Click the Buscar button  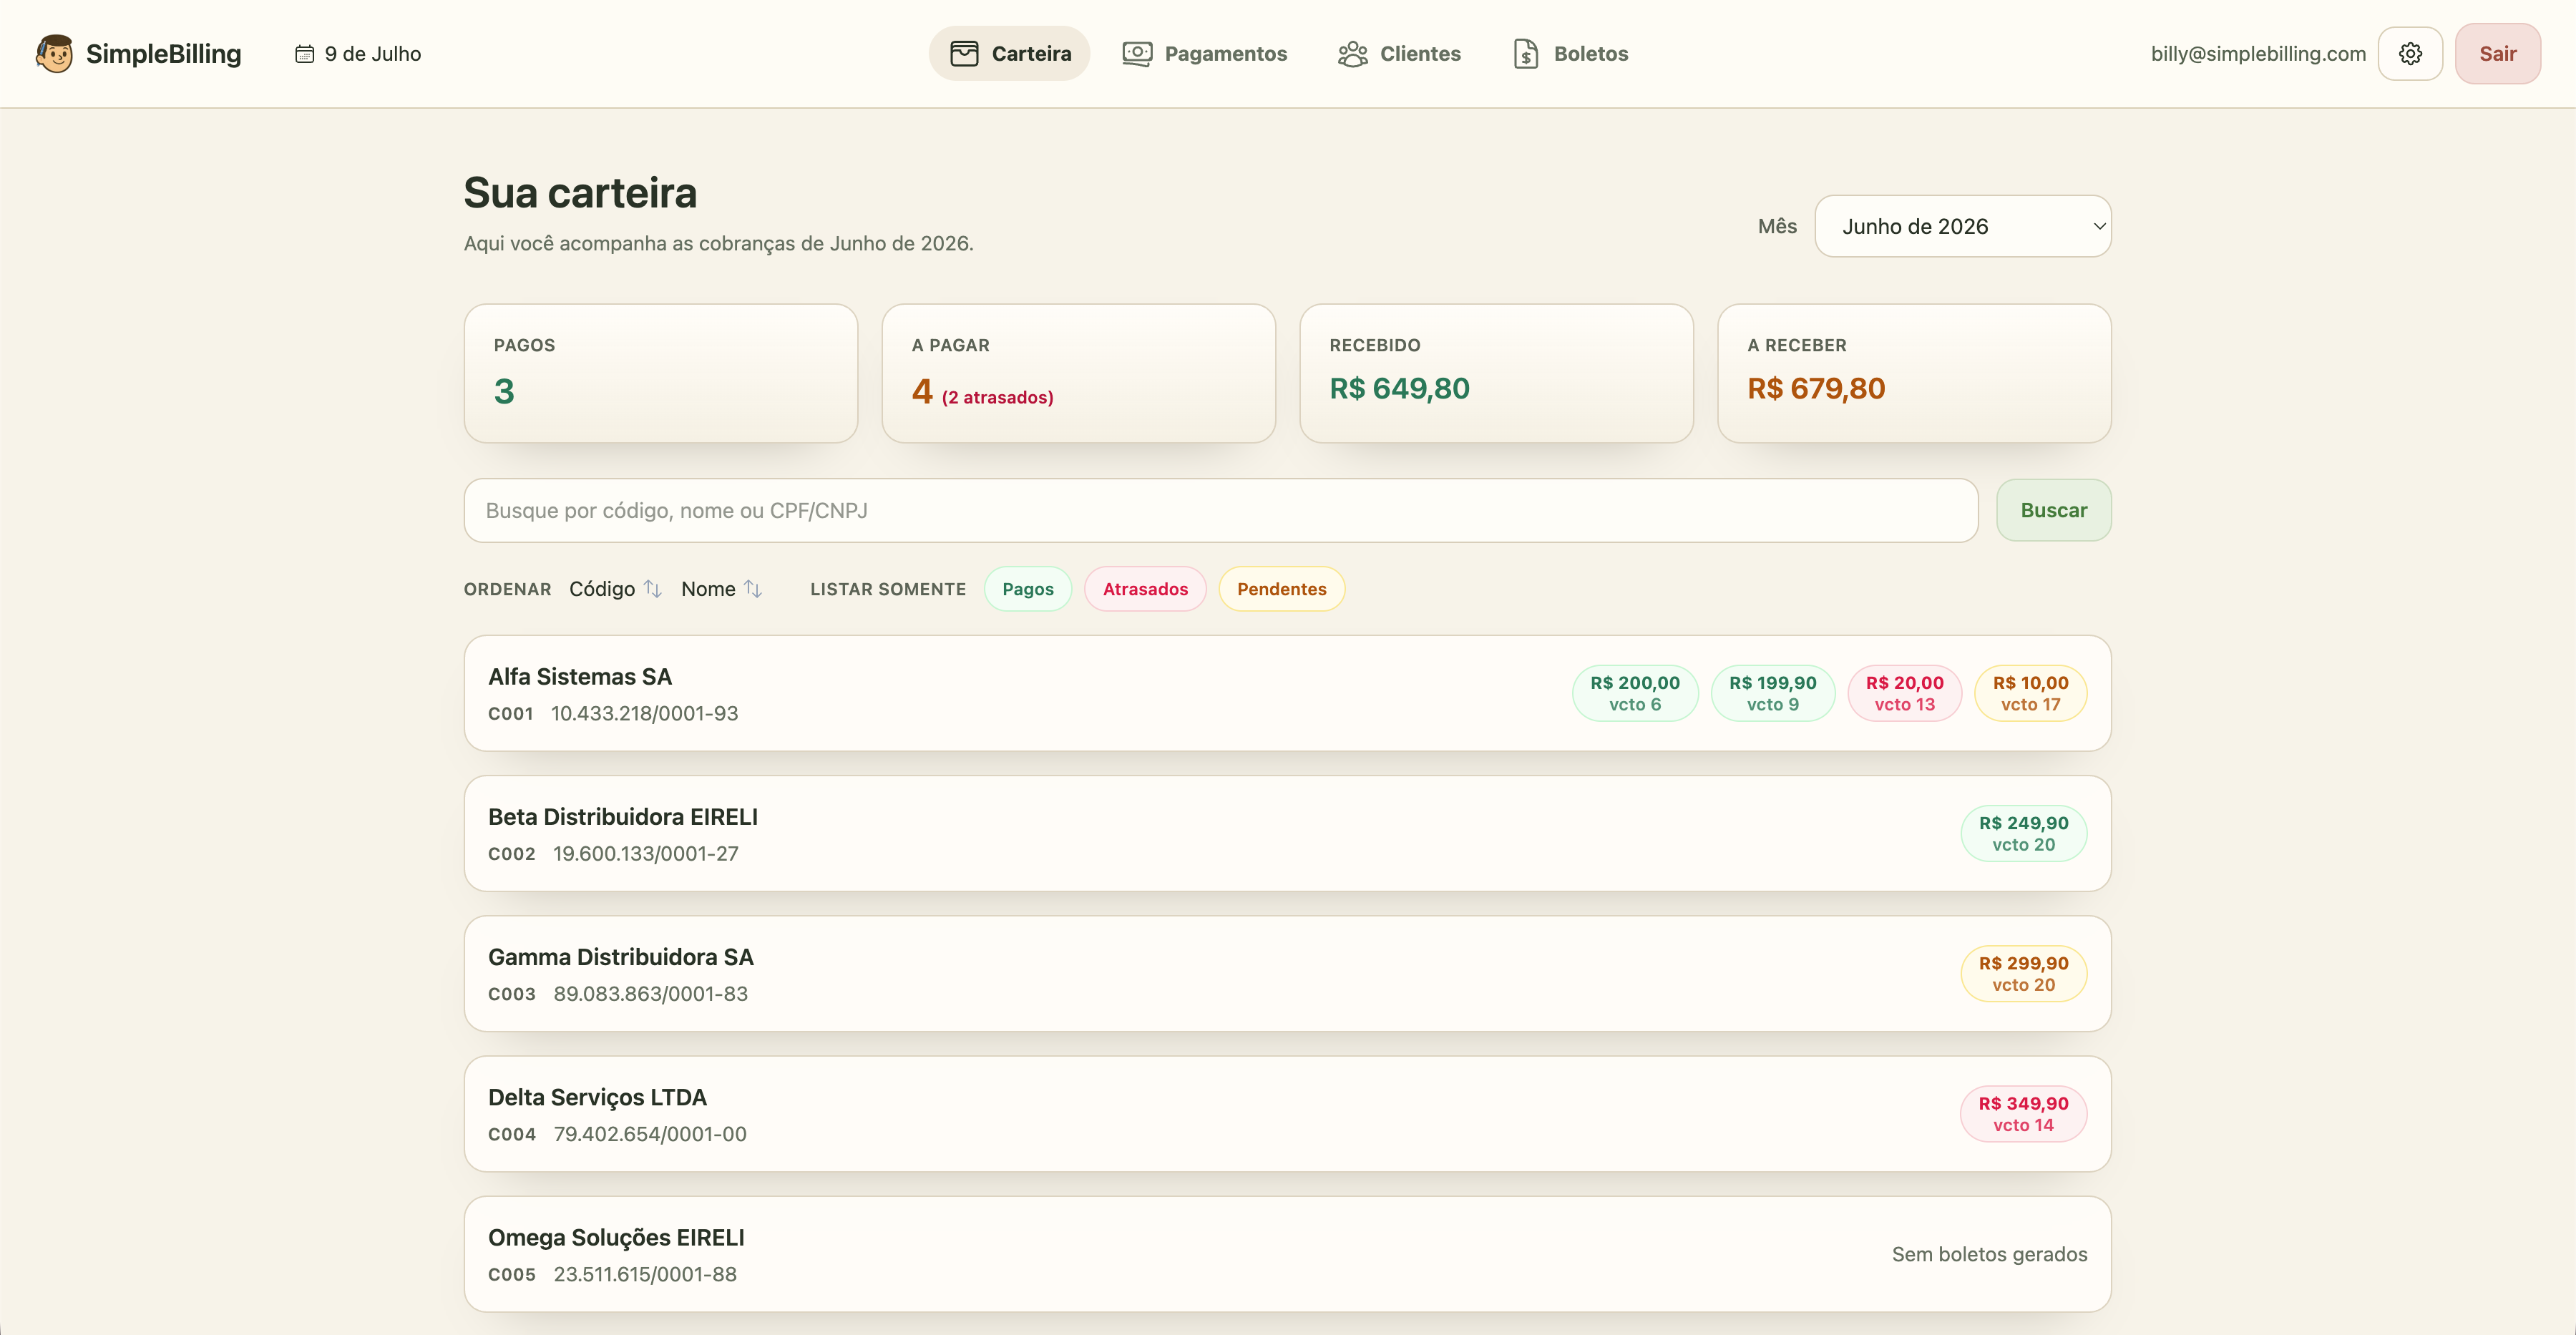click(2053, 510)
